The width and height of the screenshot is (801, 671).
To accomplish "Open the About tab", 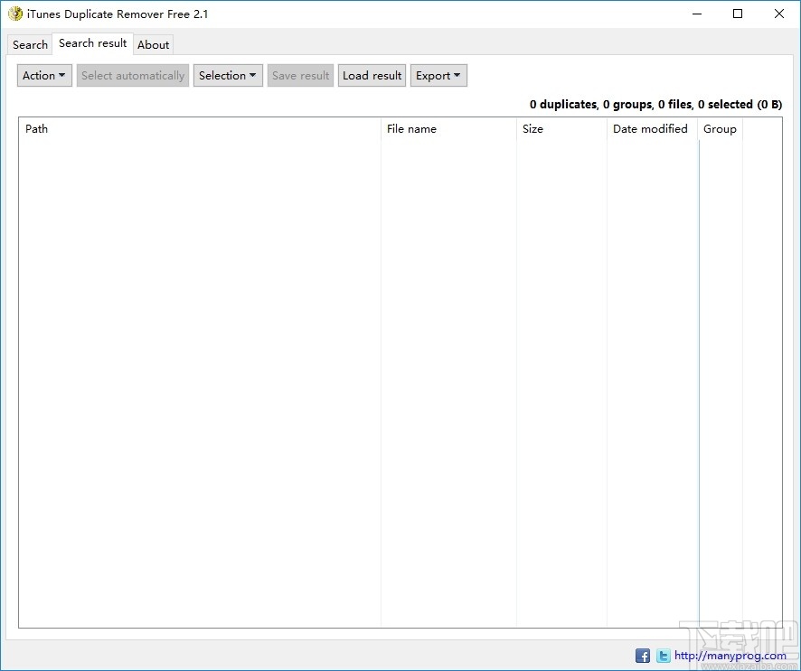I will click(x=153, y=44).
